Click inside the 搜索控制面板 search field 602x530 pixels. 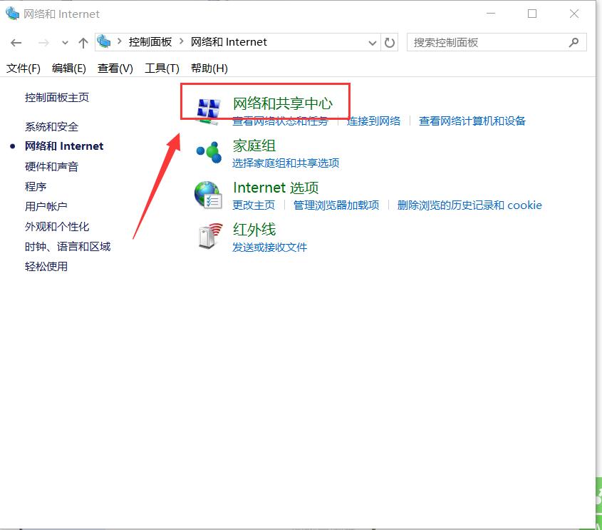click(x=470, y=42)
